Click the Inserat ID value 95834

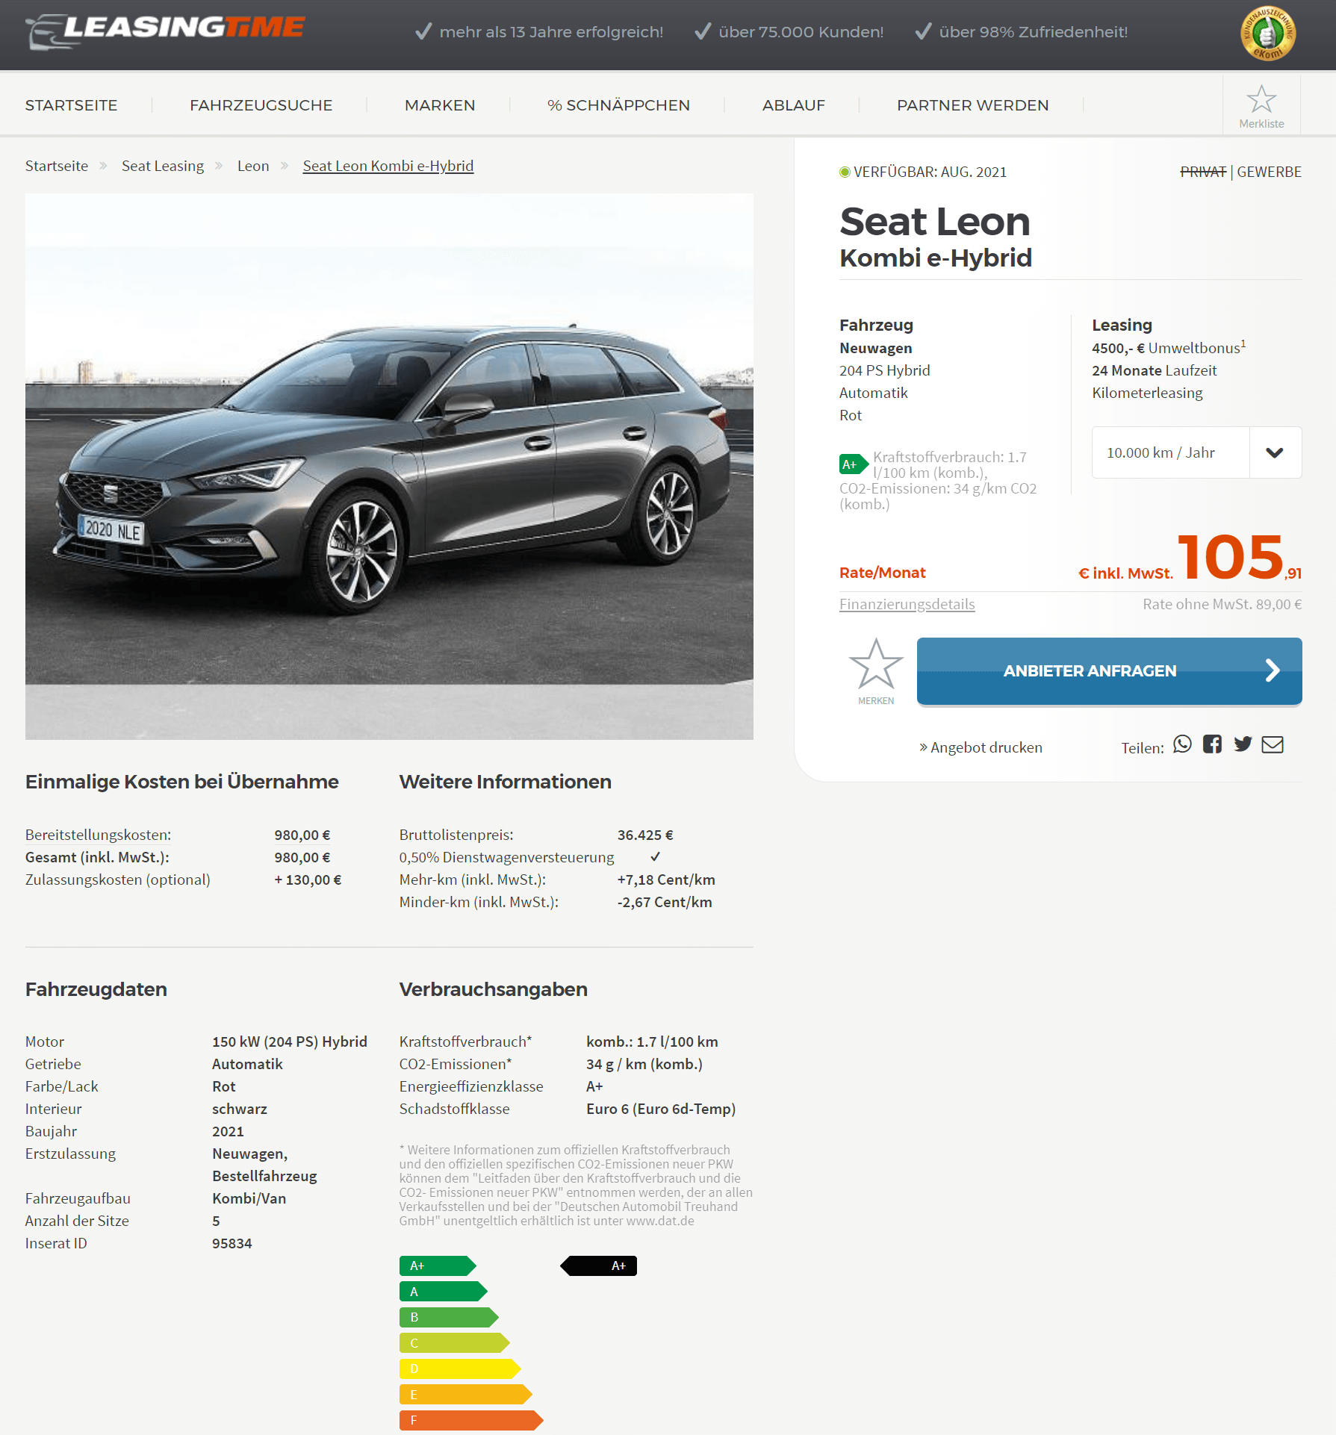232,1243
